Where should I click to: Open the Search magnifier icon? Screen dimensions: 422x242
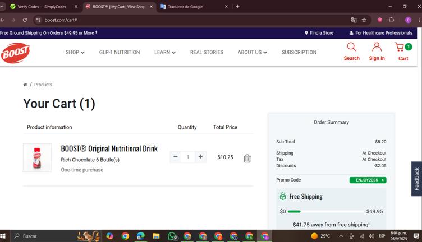pyautogui.click(x=351, y=46)
